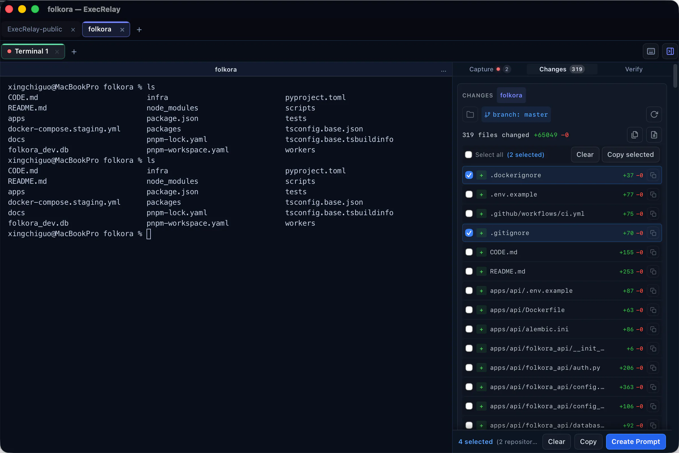Copy the .dockerignore row with its copy icon
679x453 pixels.
click(x=653, y=175)
